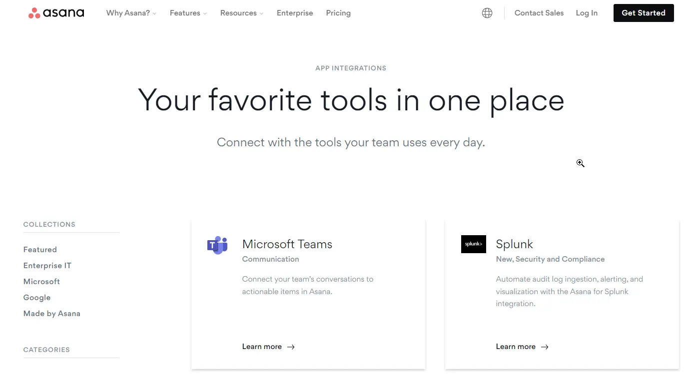Click the Get Started button

click(644, 13)
